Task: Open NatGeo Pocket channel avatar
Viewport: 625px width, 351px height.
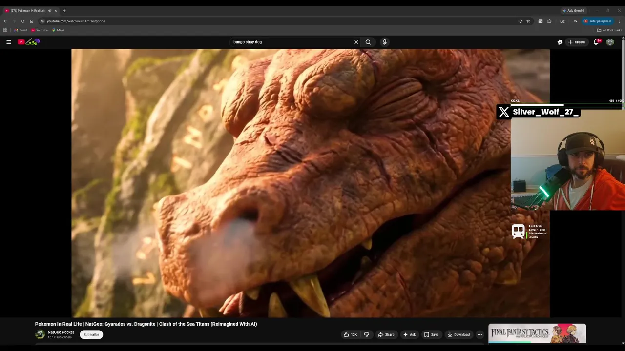Action: [x=40, y=334]
